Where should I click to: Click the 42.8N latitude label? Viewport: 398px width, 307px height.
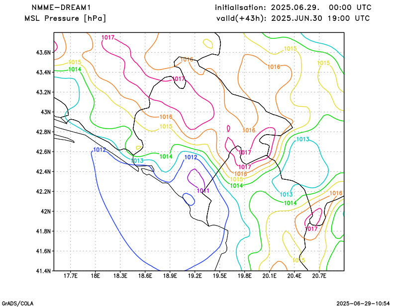tap(43, 132)
